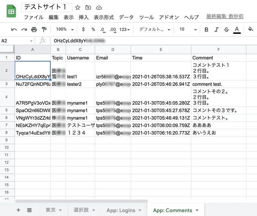Click the select-all corner button
Image resolution: width=257 pixels, height=216 pixels.
[7, 49]
